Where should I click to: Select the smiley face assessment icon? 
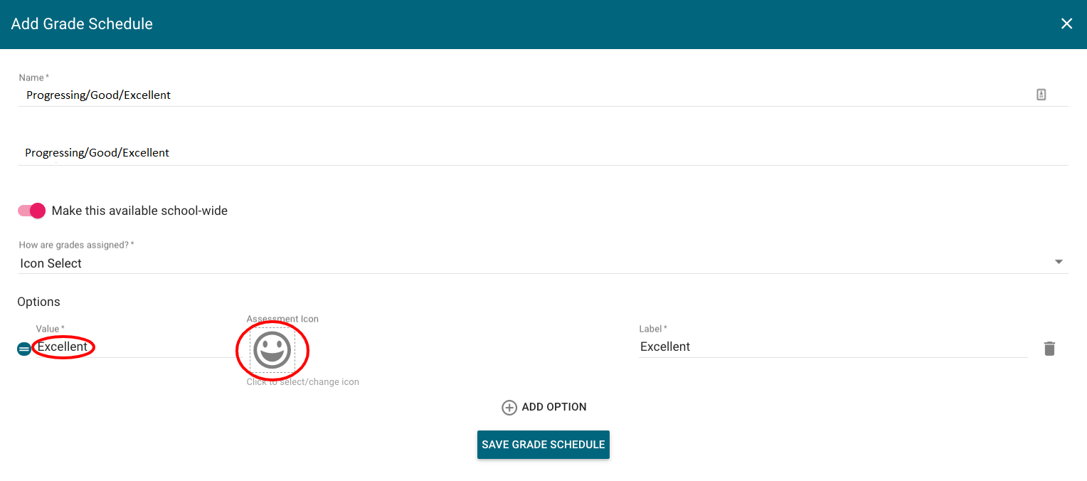point(272,350)
